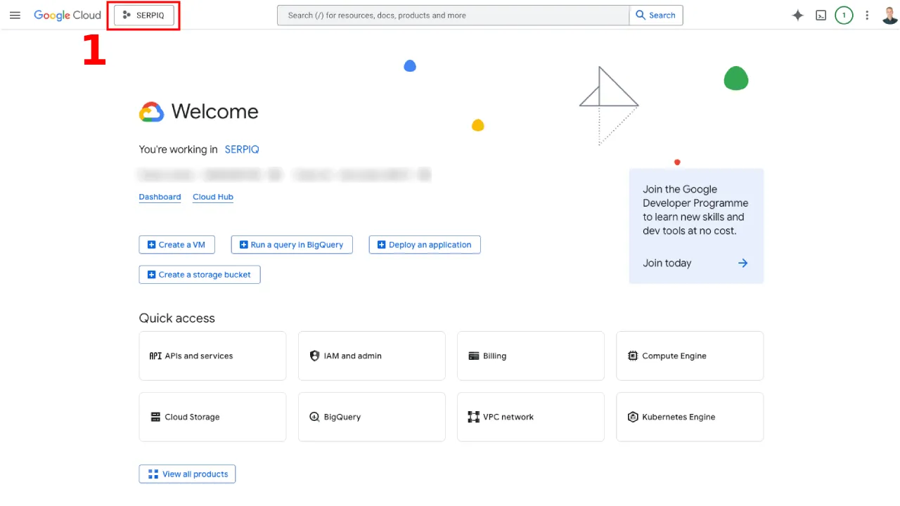Open notifications badge showing 1
The width and height of the screenshot is (900, 506).
click(x=844, y=15)
